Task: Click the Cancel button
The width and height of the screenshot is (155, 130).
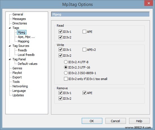Action: point(116,121)
